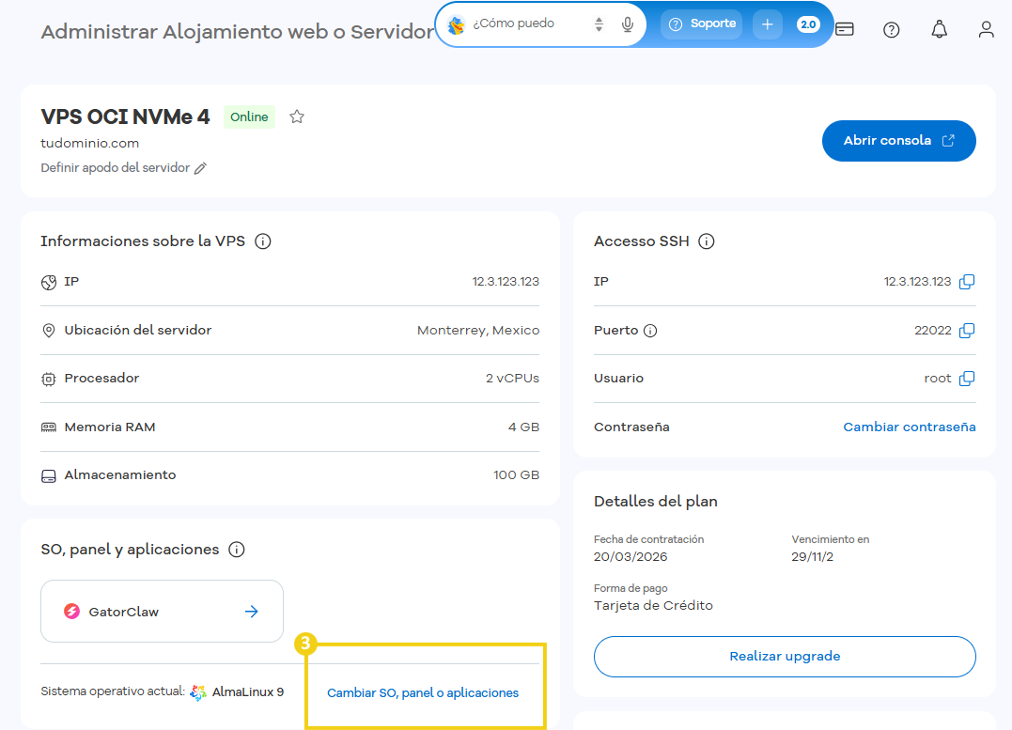Click the Almacenamiento disk icon

(x=49, y=476)
